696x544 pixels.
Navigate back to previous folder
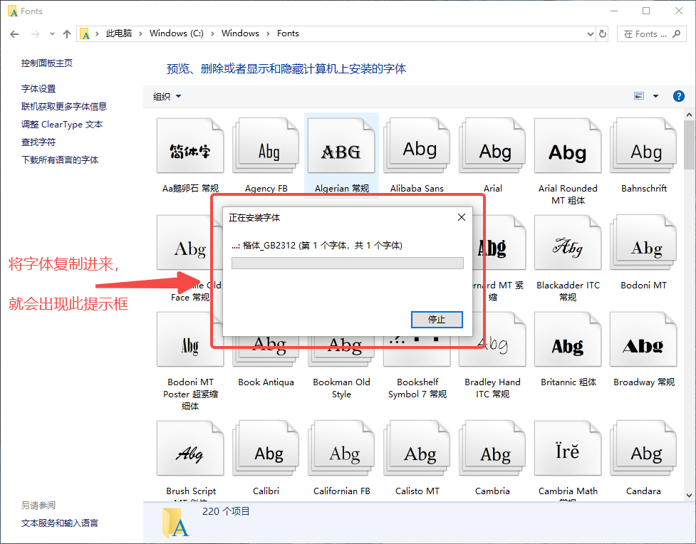click(14, 33)
